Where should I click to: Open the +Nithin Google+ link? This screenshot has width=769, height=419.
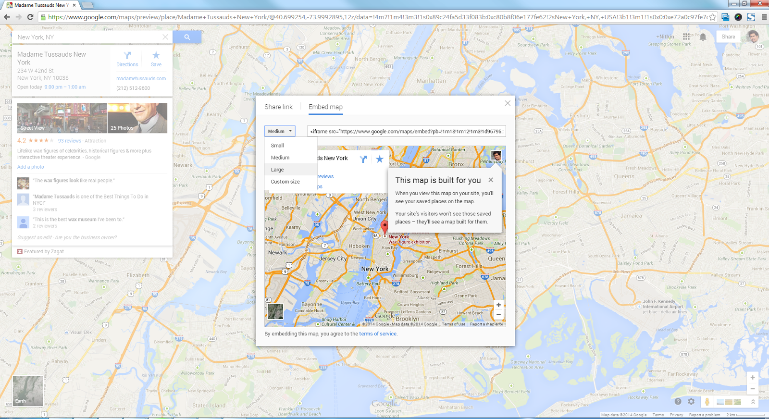[666, 37]
